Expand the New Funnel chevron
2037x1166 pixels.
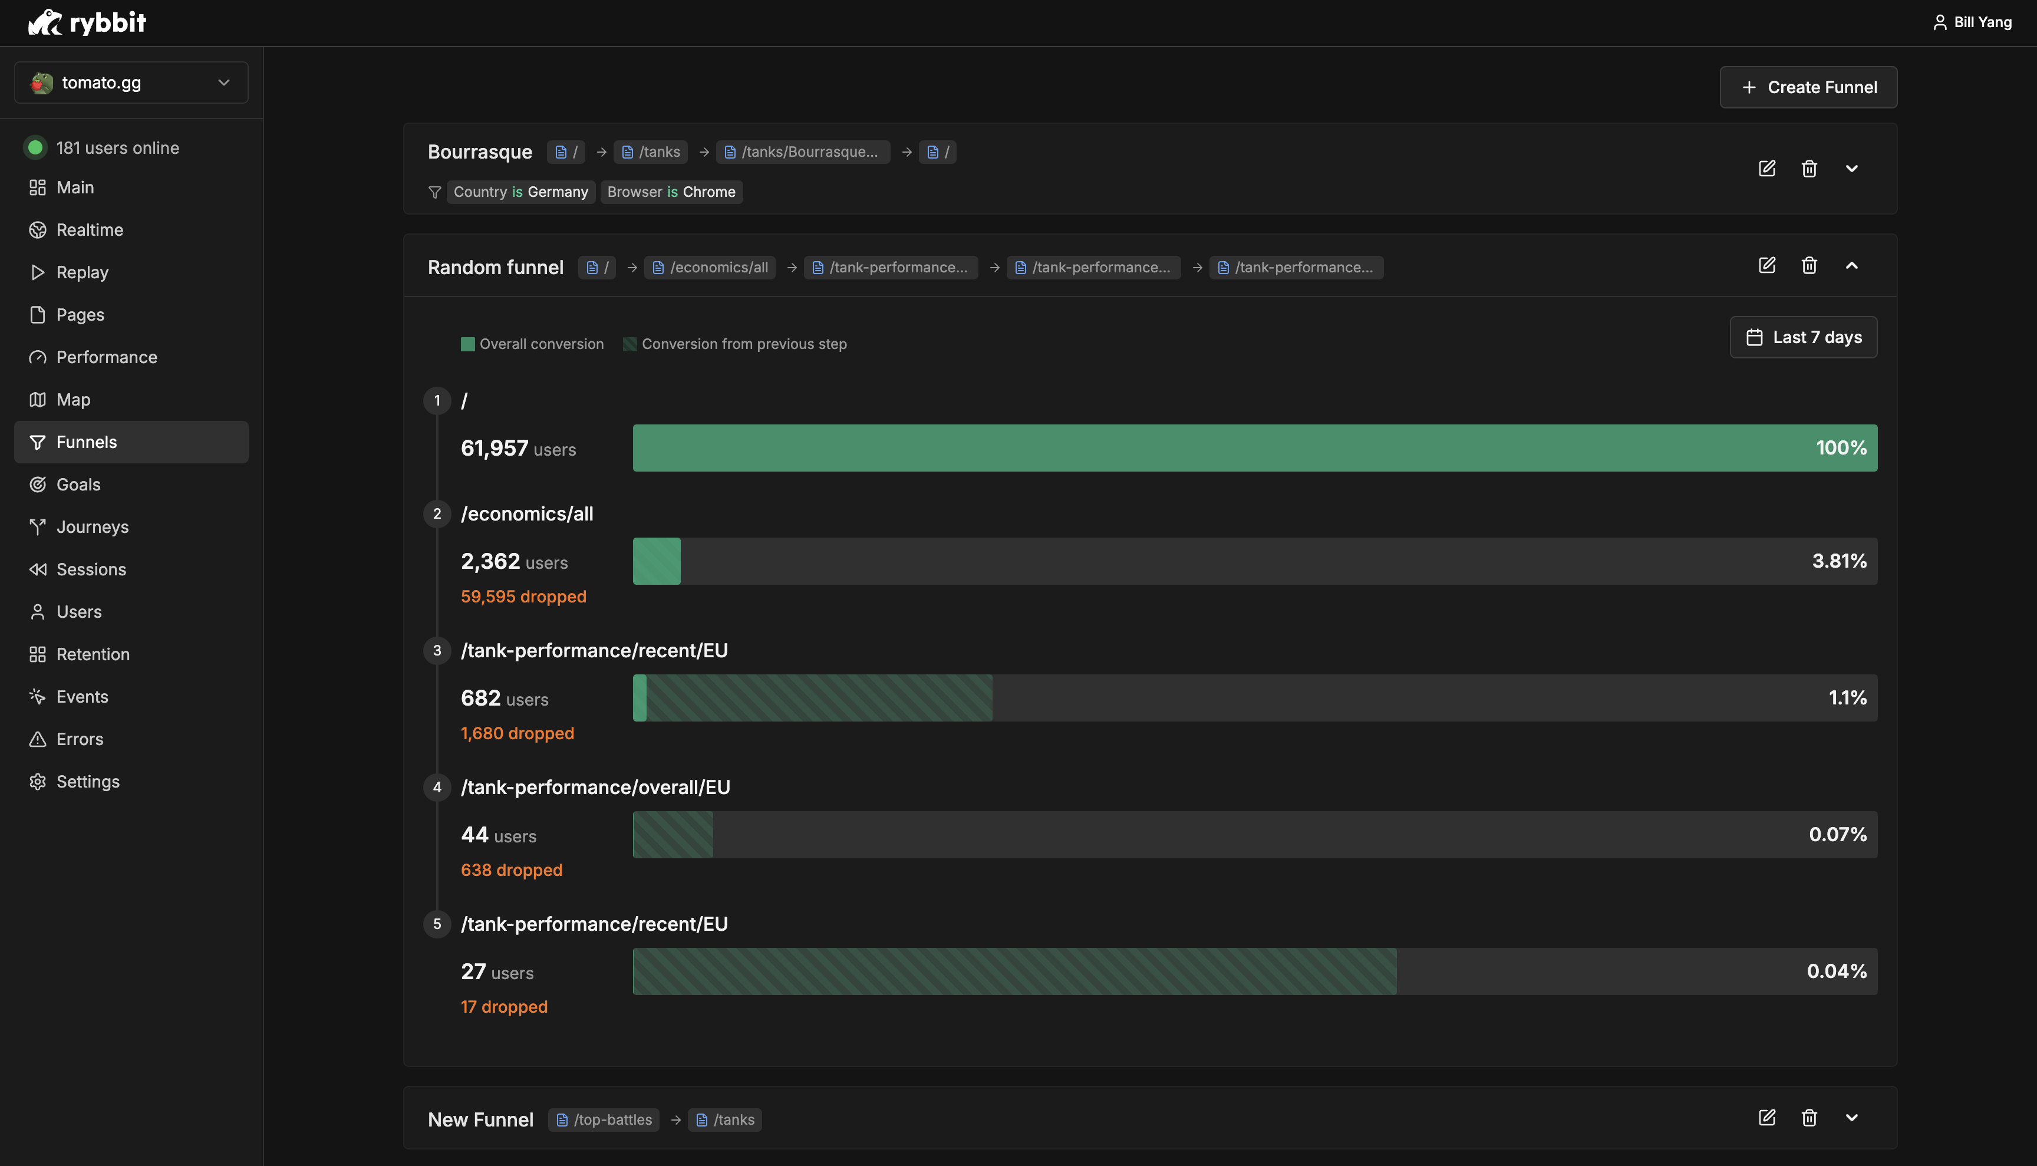[x=1851, y=1117]
